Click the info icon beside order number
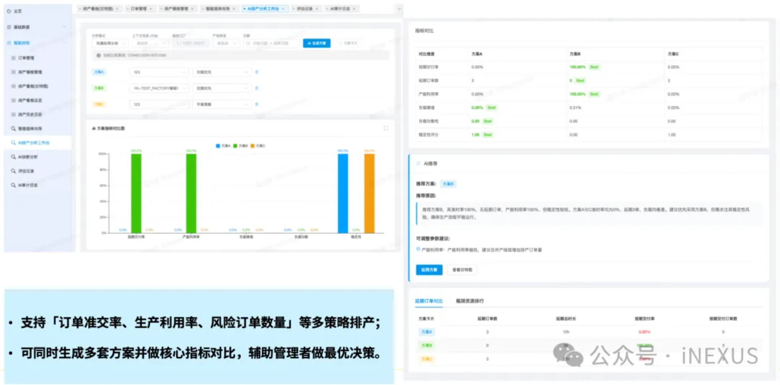 click(98, 55)
